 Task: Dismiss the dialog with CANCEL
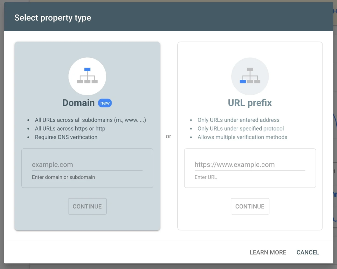click(x=307, y=252)
